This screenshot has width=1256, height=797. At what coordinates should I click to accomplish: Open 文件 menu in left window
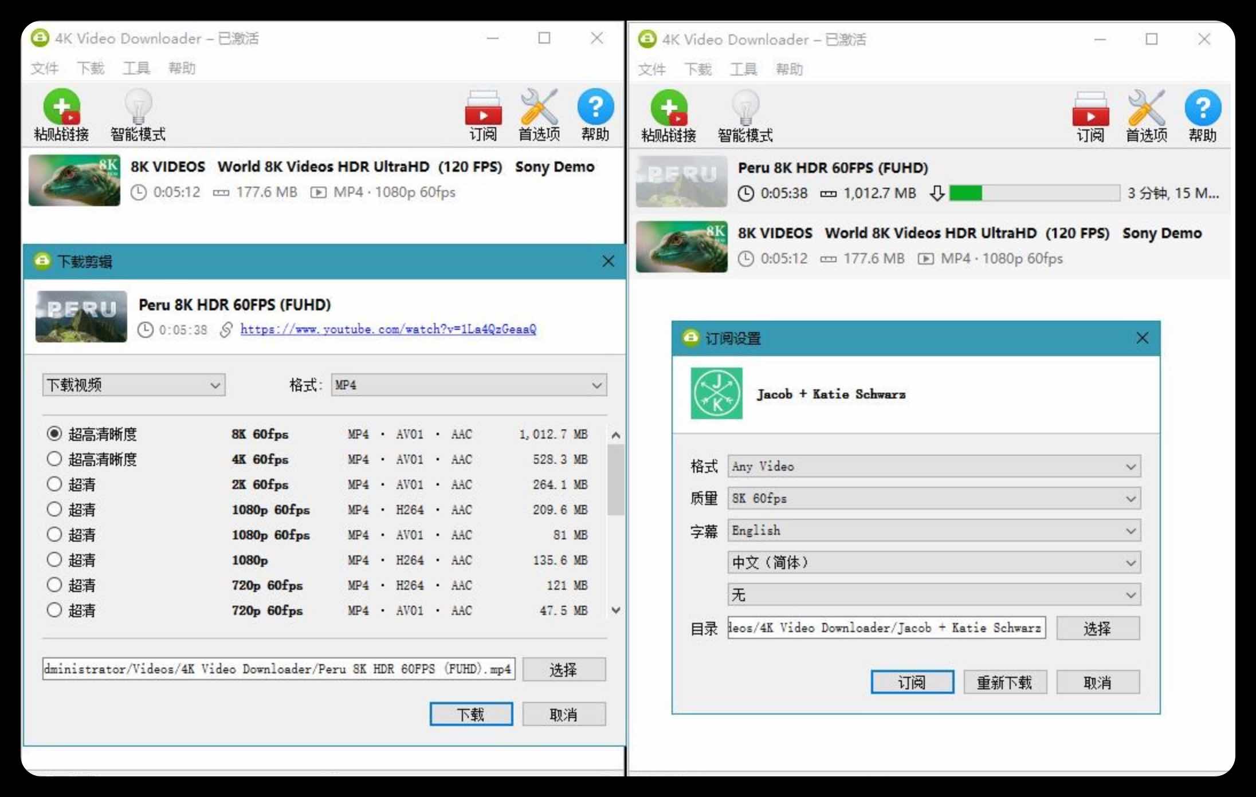pyautogui.click(x=44, y=69)
